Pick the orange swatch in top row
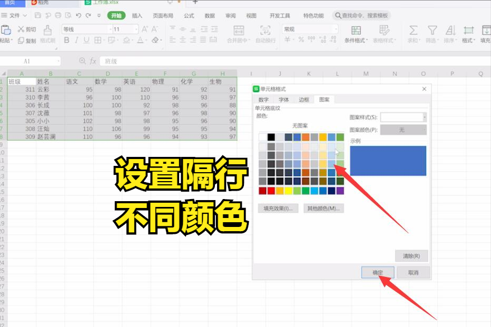The image size is (491, 327). point(306,137)
